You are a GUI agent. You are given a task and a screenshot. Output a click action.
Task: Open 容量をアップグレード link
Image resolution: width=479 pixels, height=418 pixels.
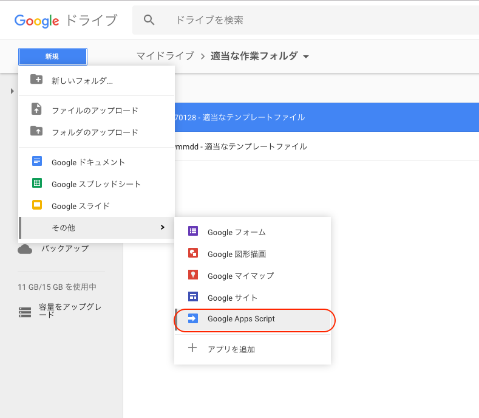(70, 310)
